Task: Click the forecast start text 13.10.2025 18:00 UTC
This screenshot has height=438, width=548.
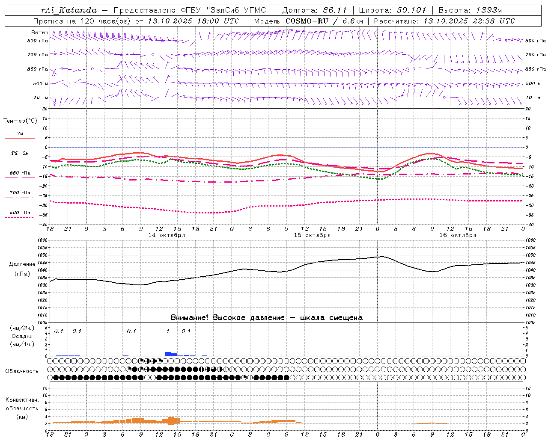Action: pyautogui.click(x=194, y=21)
